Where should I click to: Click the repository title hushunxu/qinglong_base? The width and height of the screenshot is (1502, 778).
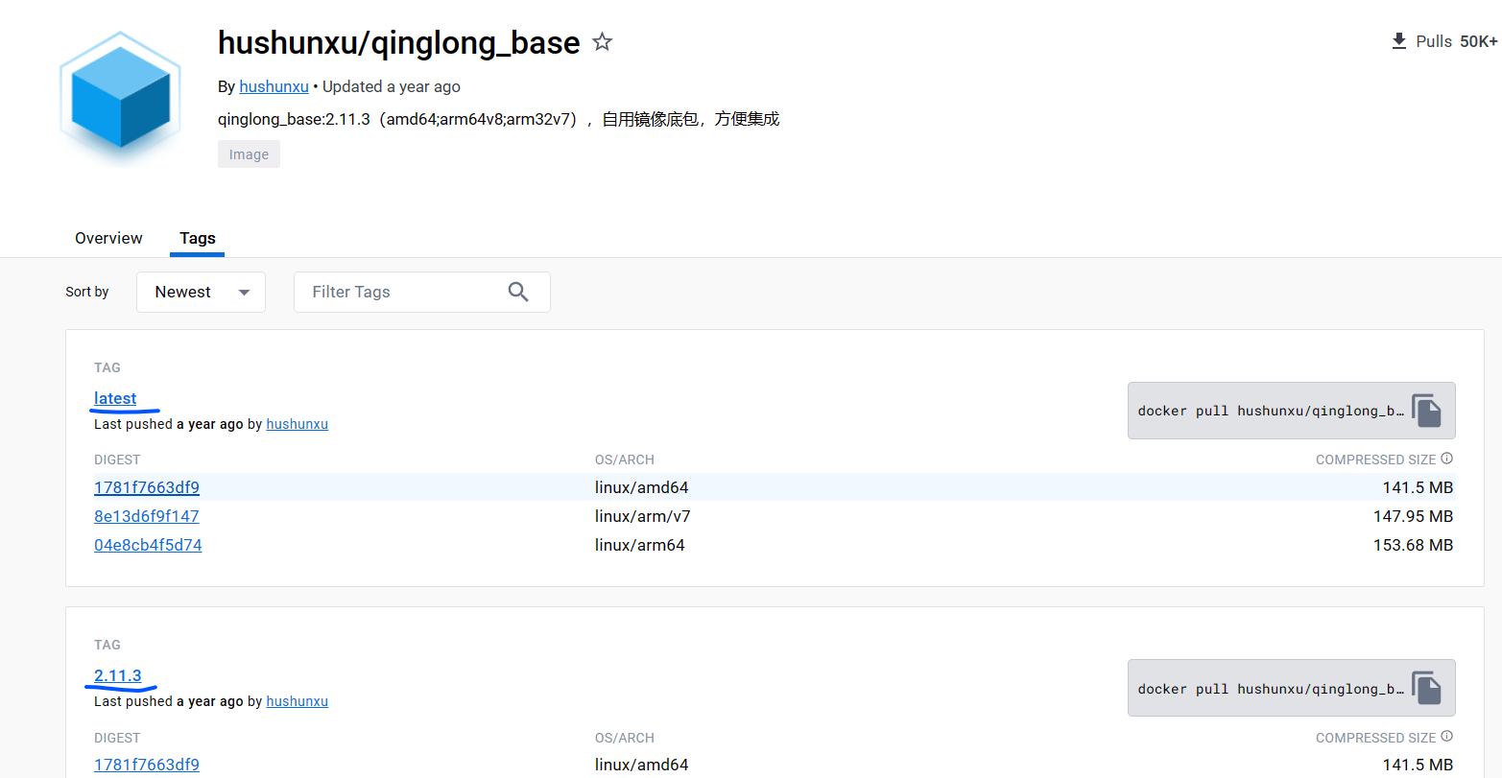pyautogui.click(x=398, y=42)
